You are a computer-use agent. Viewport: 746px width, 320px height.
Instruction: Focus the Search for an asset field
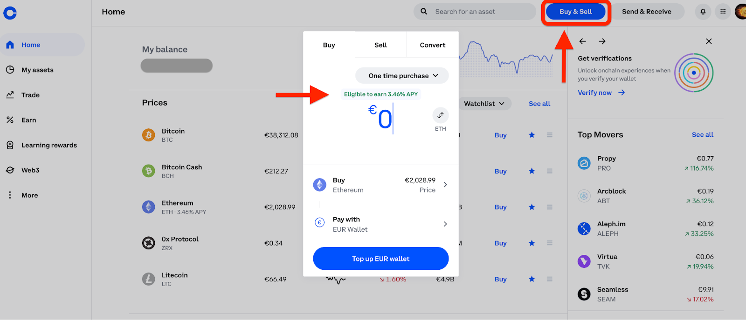pos(475,12)
